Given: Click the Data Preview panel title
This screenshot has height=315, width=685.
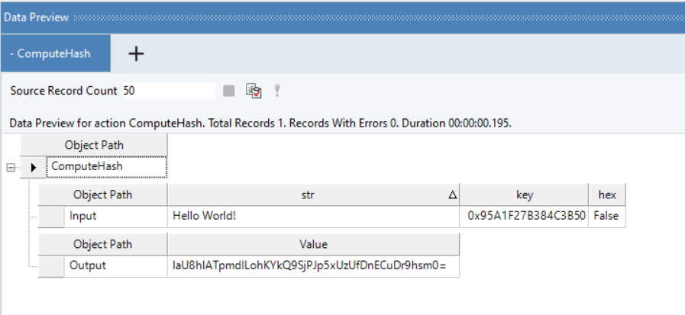Looking at the screenshot, I should (36, 18).
